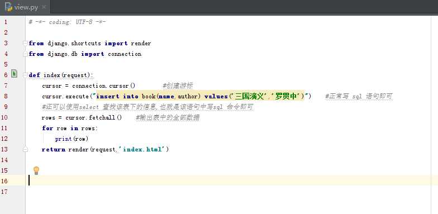Toggle the fold marker at line 4
This screenshot has height=214, width=438.
coord(26,54)
